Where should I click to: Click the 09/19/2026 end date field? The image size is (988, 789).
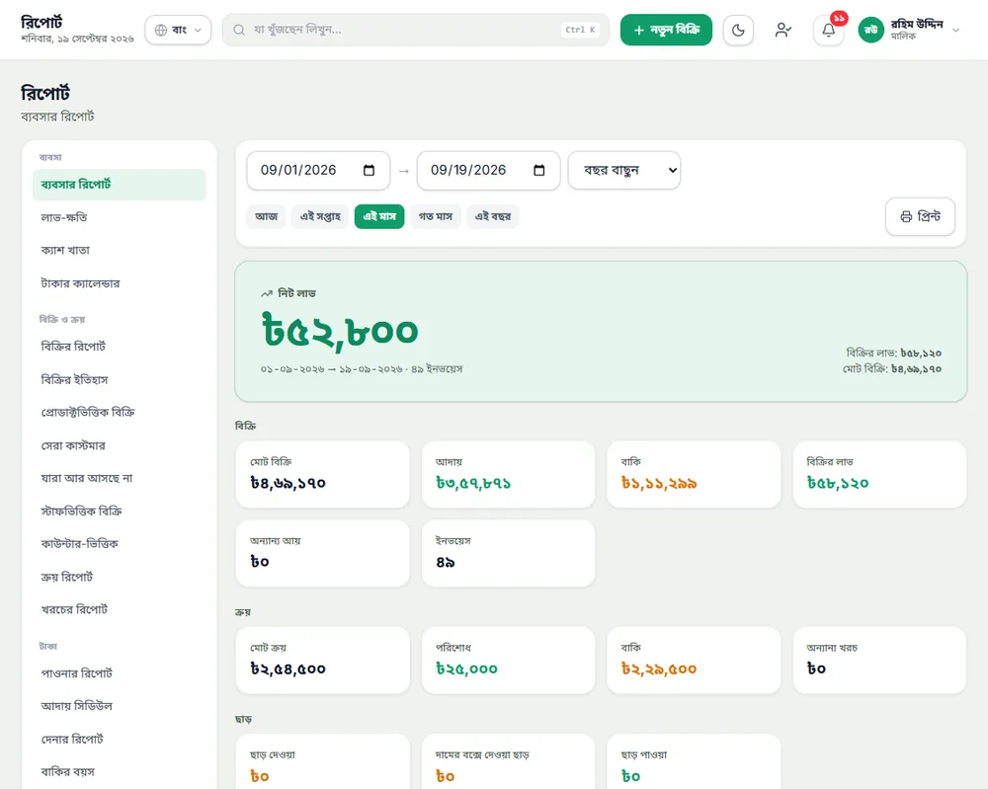pos(488,170)
